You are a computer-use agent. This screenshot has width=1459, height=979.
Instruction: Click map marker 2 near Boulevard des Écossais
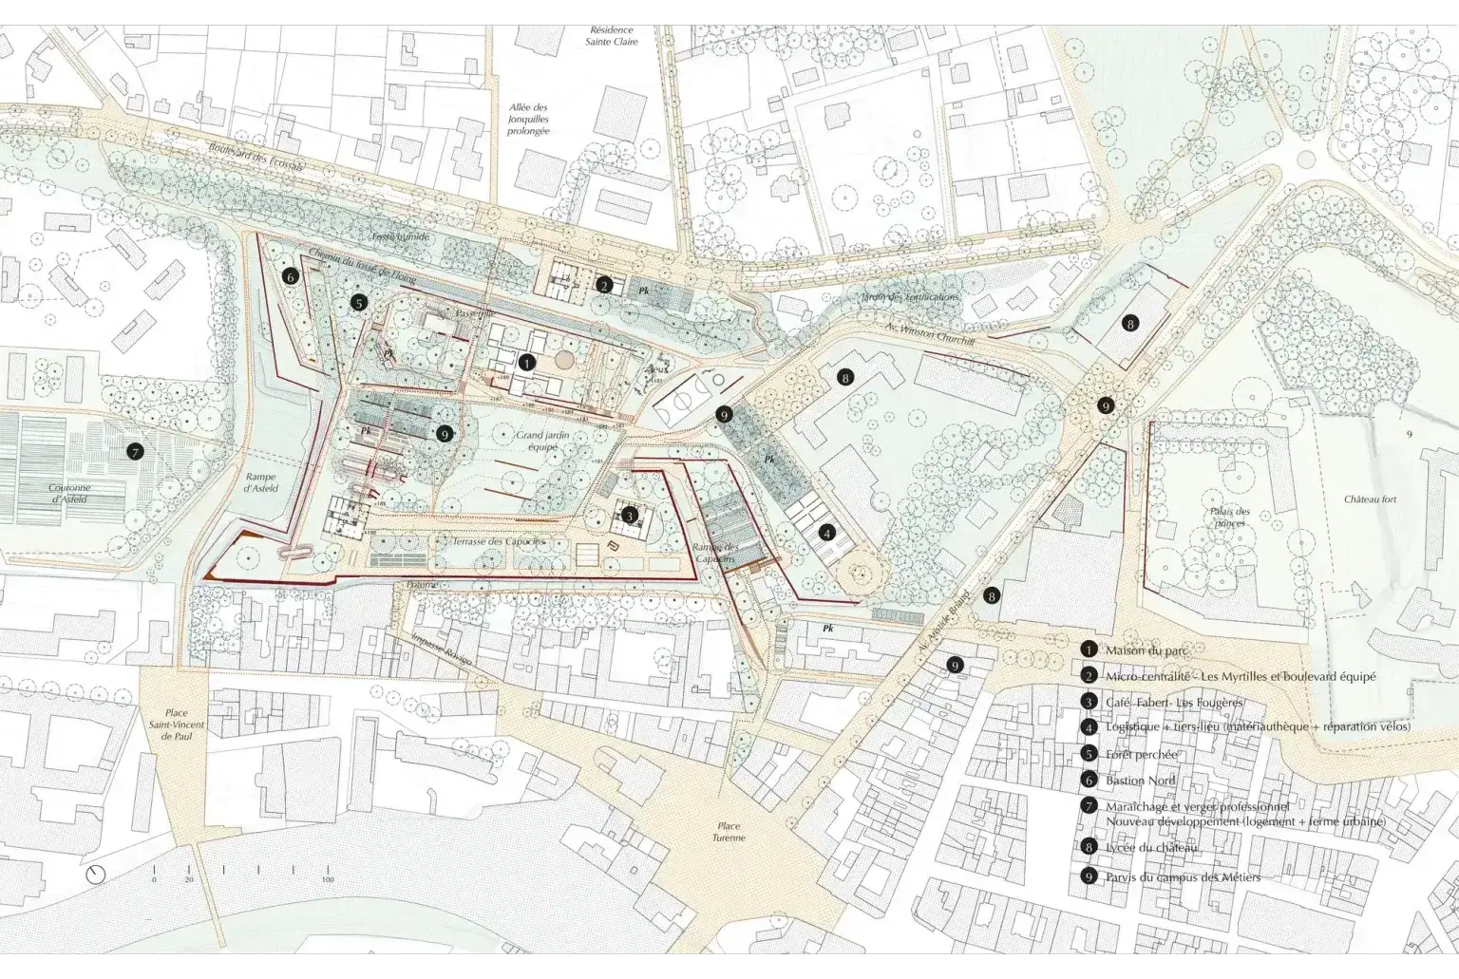tap(604, 285)
